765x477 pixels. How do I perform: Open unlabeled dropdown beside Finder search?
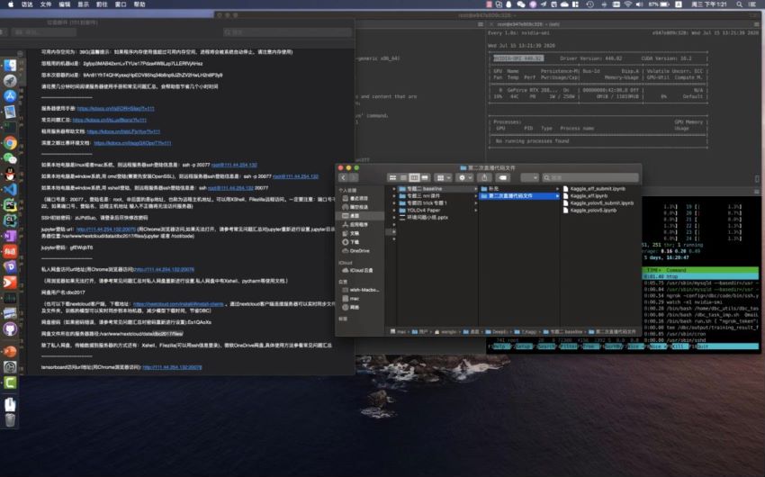529,177
